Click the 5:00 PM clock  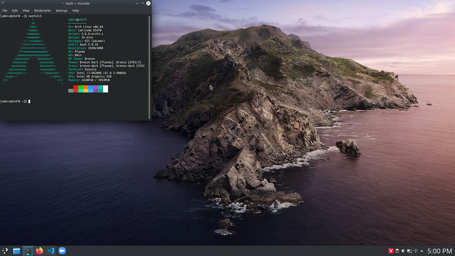[439, 251]
